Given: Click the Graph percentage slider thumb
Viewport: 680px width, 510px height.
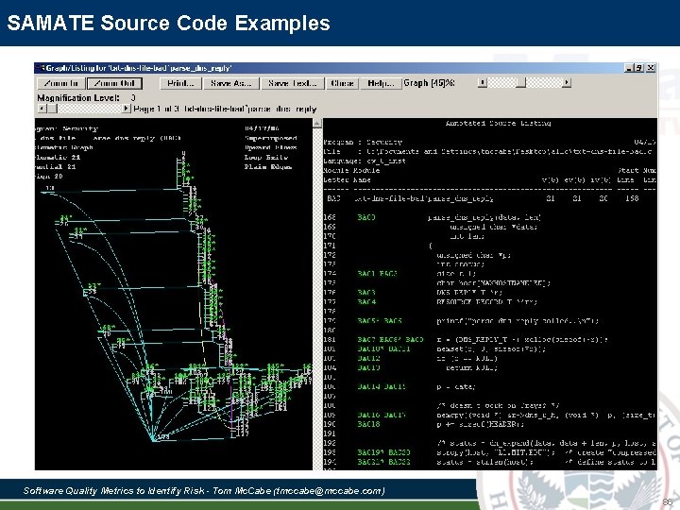Looking at the screenshot, I should (520, 82).
